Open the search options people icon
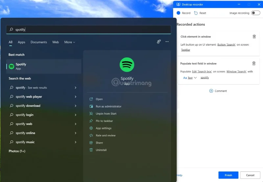The width and height of the screenshot is (263, 182). (x=159, y=42)
